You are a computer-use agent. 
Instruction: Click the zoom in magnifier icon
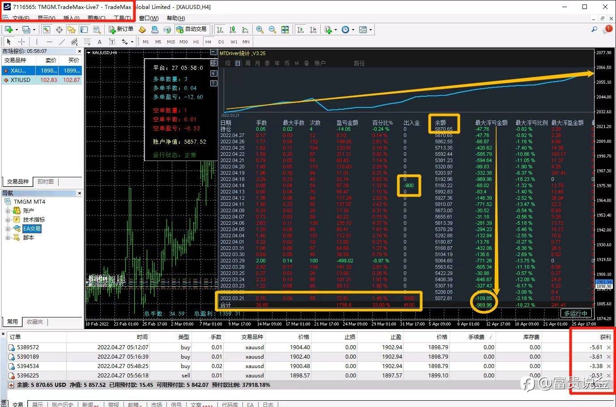[x=259, y=30]
